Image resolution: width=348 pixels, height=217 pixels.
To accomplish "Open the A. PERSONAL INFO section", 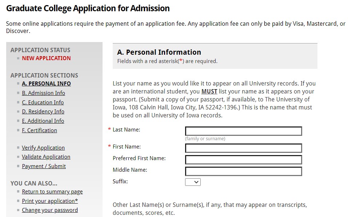I will 46,83.
